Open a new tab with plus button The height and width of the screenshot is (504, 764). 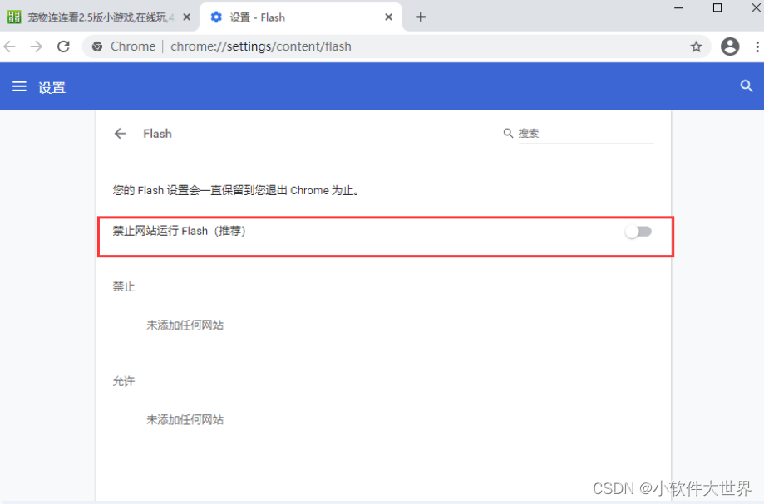(421, 17)
